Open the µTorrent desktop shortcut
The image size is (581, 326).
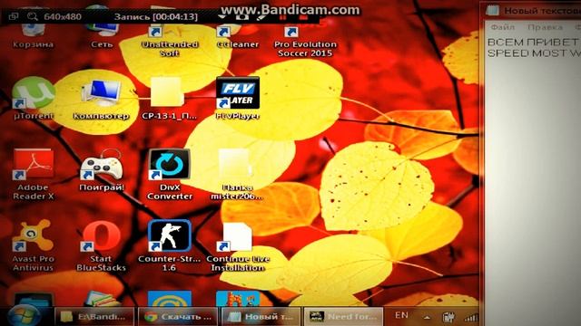pos(34,99)
